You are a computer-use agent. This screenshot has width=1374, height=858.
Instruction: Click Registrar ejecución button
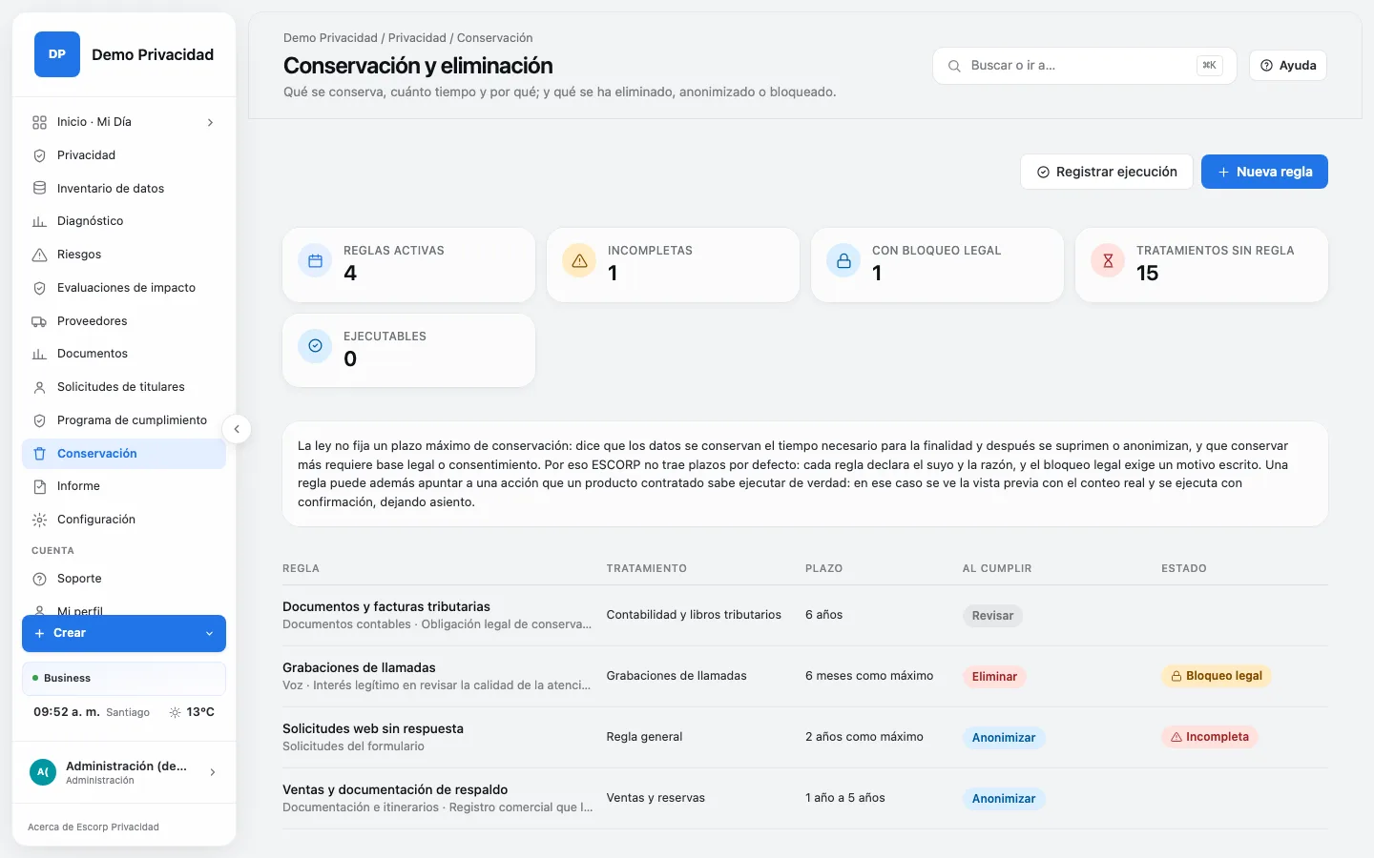[x=1107, y=172]
